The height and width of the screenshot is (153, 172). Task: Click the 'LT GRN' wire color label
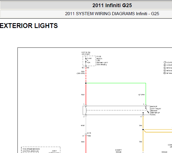click(142, 95)
